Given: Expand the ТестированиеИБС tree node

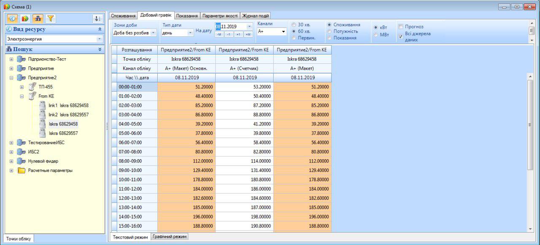Looking at the screenshot, I should (11, 143).
